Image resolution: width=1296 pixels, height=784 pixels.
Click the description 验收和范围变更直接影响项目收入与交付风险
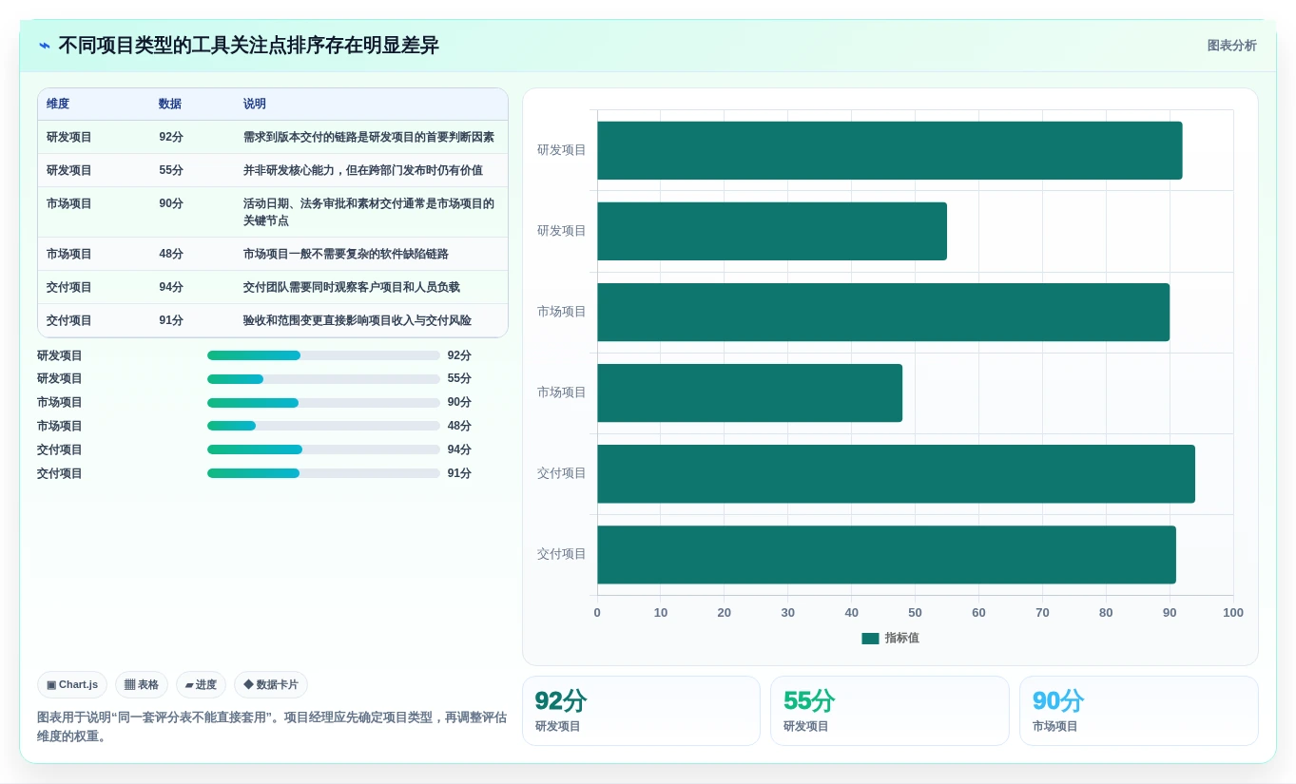[x=358, y=320]
